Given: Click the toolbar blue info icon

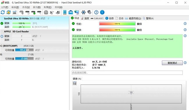Looking at the screenshot, I should pyautogui.click(x=102, y=12).
